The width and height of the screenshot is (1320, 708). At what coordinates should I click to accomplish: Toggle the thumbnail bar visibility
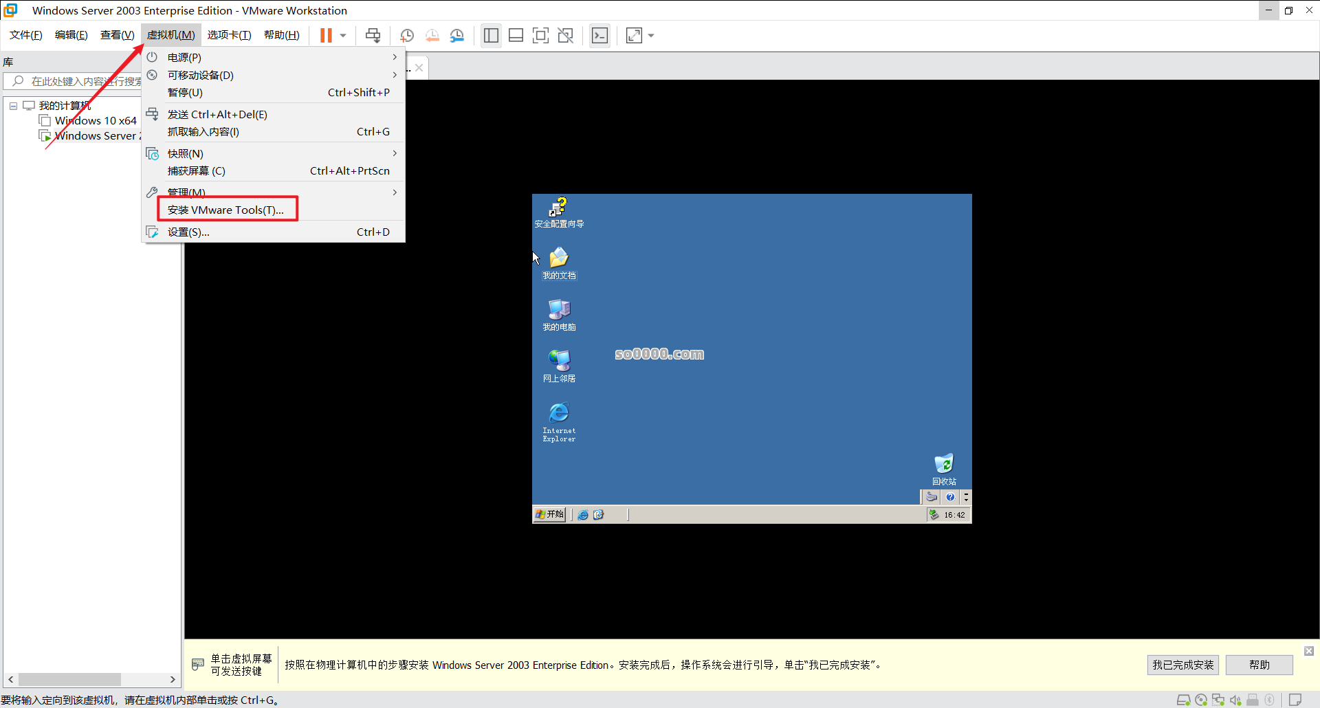click(516, 35)
